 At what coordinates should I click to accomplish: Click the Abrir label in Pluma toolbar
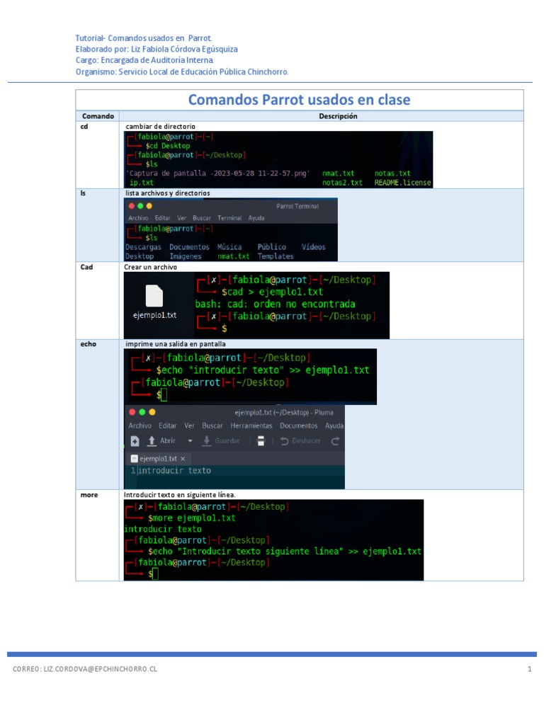[x=167, y=440]
